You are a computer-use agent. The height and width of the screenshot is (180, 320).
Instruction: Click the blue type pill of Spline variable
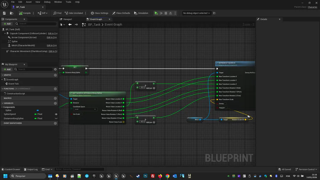[x=38, y=110]
